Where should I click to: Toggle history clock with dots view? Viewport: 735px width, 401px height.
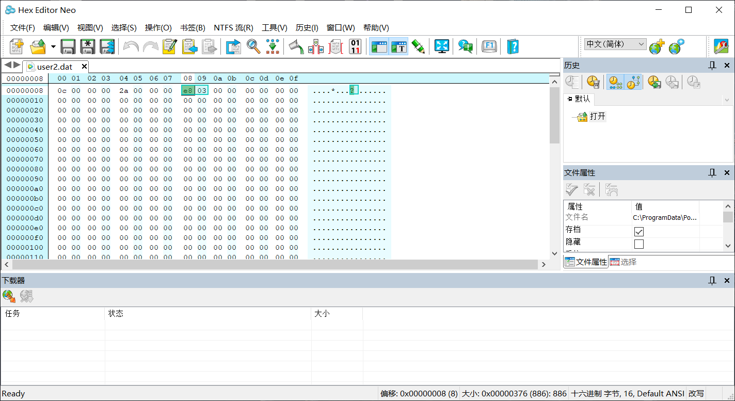[615, 82]
